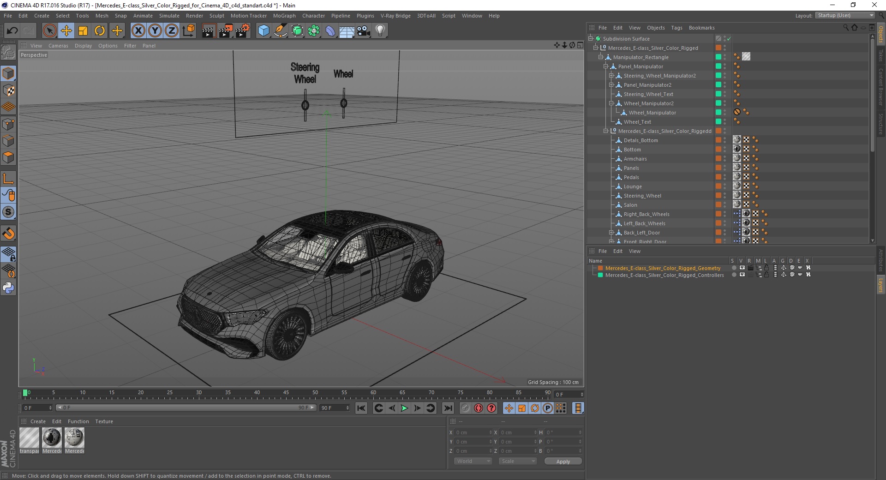Open the Scale mode dropdown
This screenshot has width=886, height=480.
pos(518,461)
